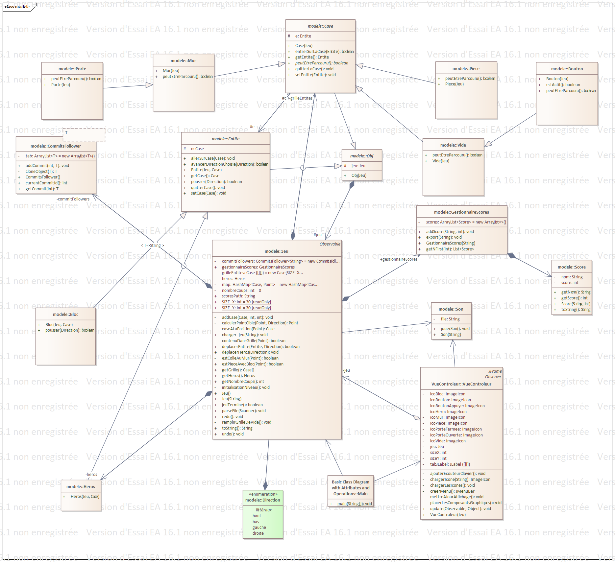Select the modele::Case class header
The width and height of the screenshot is (615, 562).
(x=320, y=26)
